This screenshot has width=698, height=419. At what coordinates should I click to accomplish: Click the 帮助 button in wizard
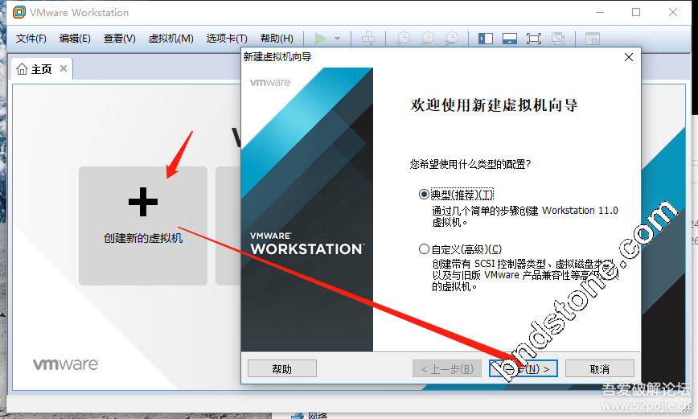(282, 368)
